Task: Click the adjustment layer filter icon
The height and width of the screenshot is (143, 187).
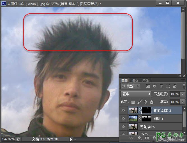Action: click(154, 86)
